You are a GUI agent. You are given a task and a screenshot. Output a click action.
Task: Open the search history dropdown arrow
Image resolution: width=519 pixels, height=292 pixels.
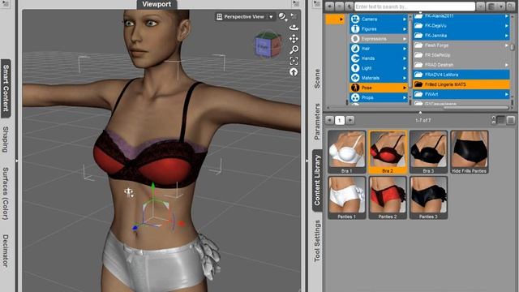pos(481,6)
